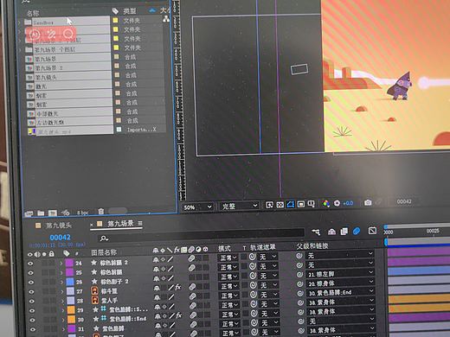Hide all shy layers in timeline
This screenshot has height=337, width=450.
331,232
